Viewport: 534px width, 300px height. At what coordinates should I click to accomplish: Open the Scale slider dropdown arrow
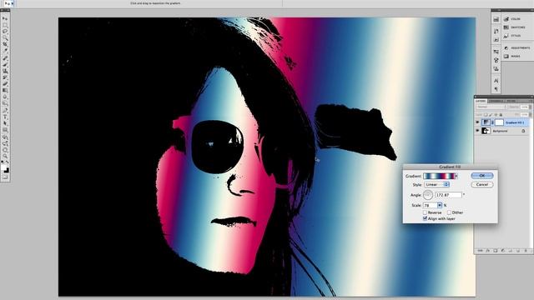pyautogui.click(x=440, y=206)
